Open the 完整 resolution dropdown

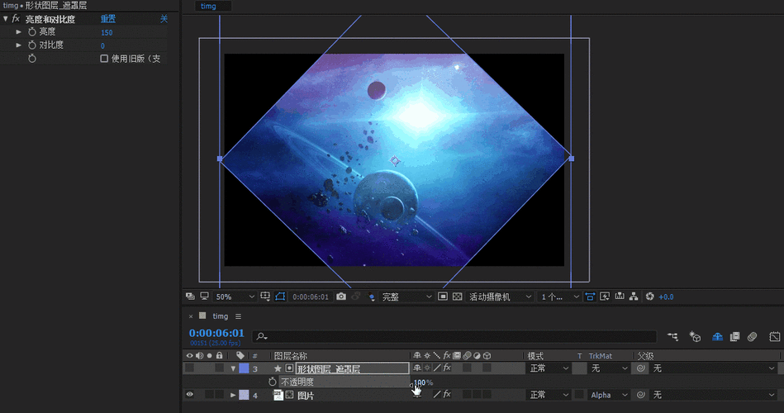click(x=406, y=297)
